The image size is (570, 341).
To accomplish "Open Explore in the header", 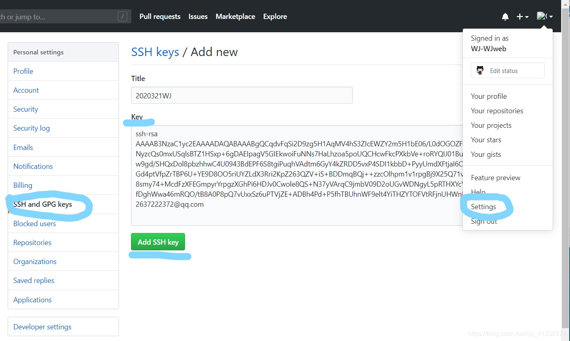I will [275, 17].
